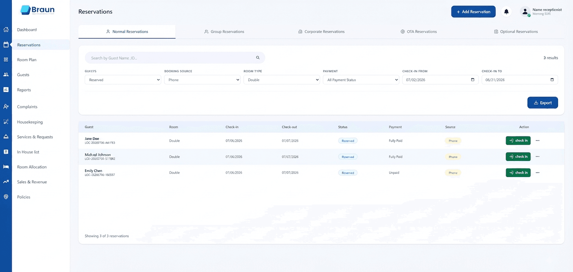This screenshot has width=573, height=272.
Task: Switch to Group Reservations tab
Action: (224, 31)
